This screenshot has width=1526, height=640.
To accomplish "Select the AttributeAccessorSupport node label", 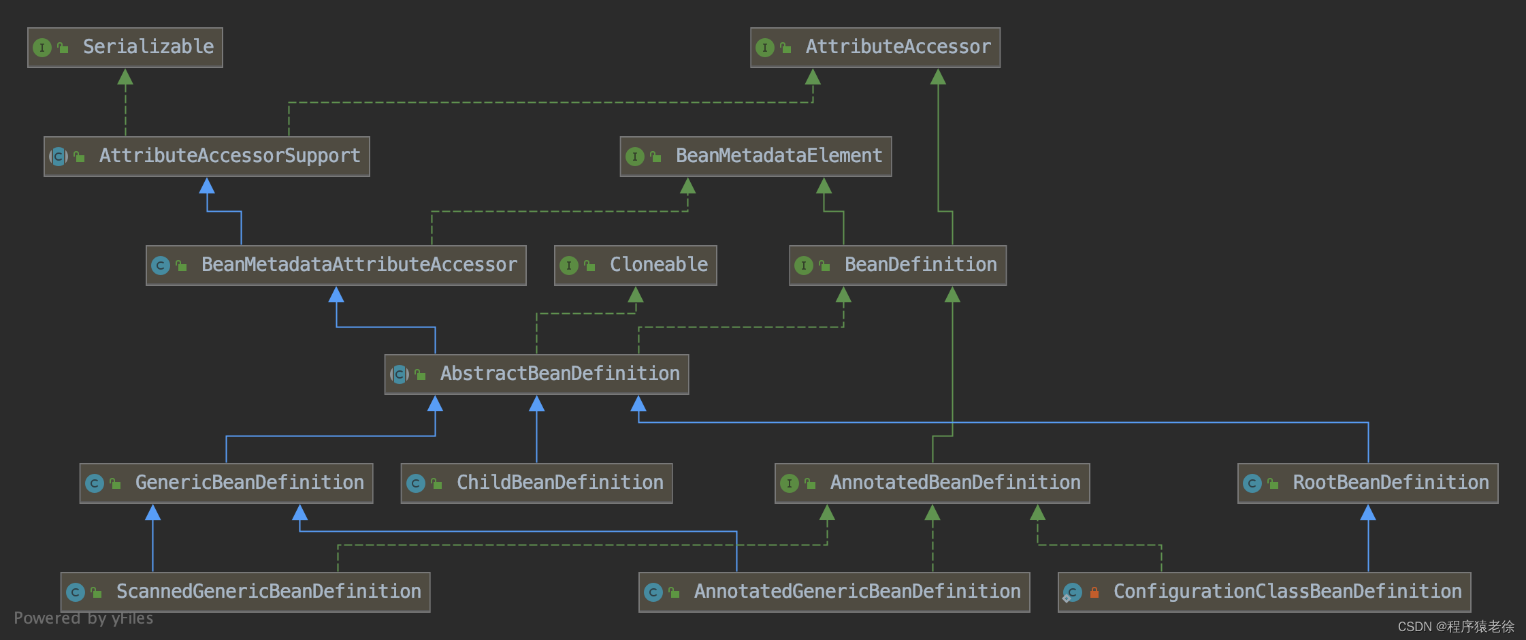I will click(x=230, y=156).
